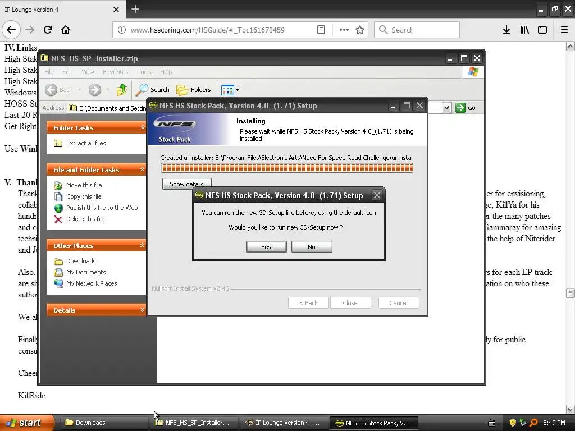Click the Go button in Explorer
Screen dimensions: 575x431
pos(466,108)
